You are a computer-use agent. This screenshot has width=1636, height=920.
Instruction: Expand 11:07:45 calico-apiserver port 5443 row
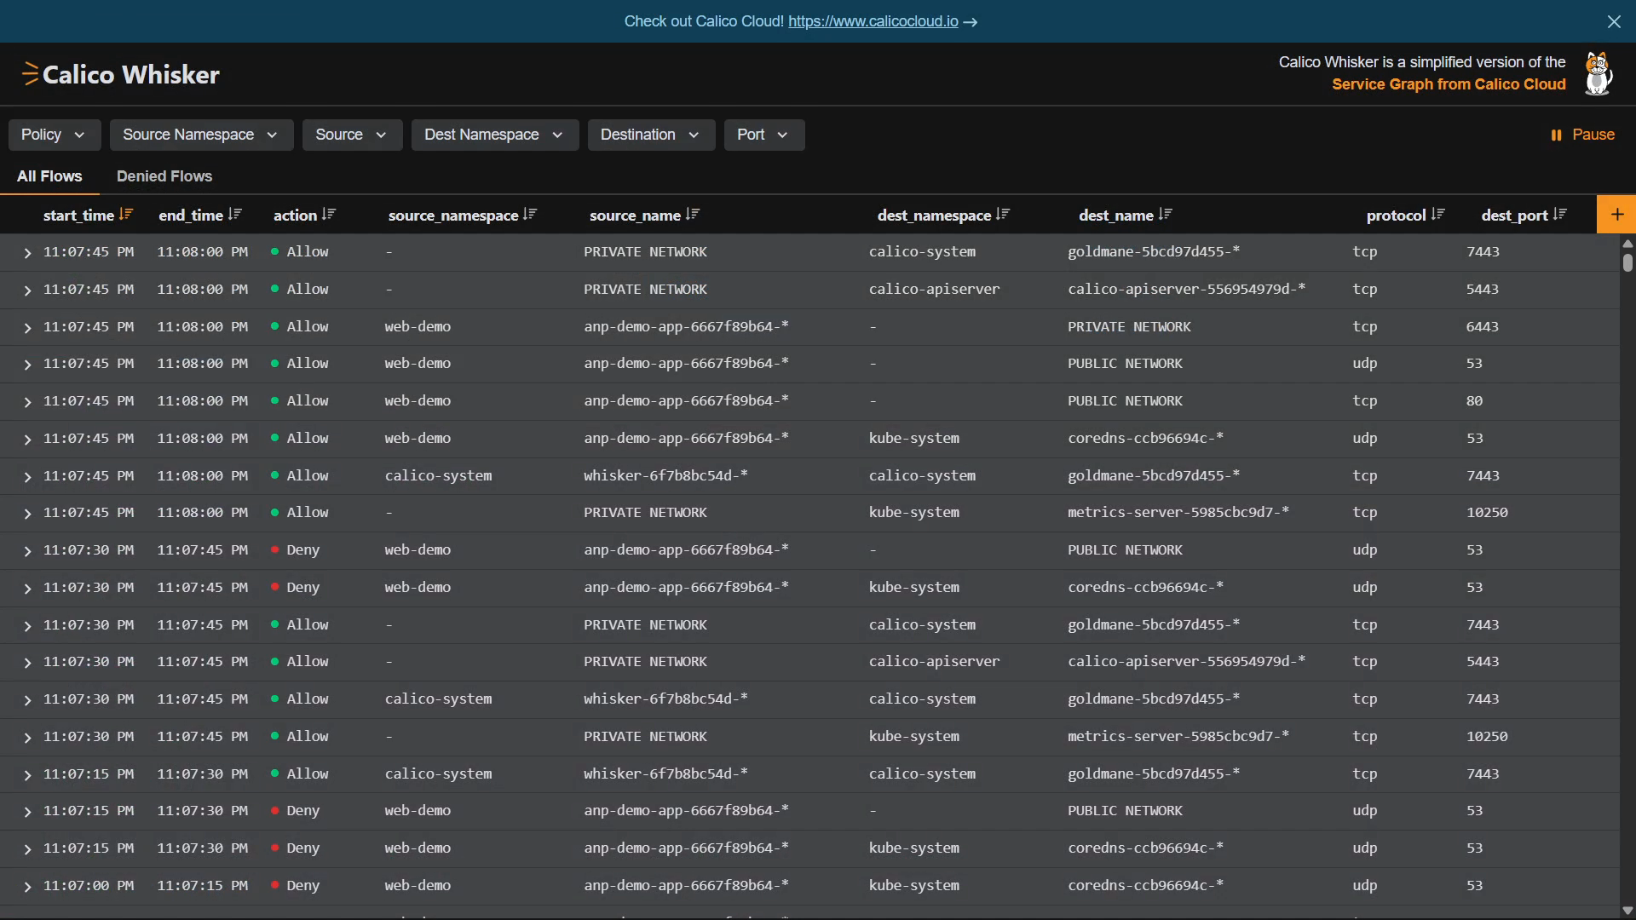pyautogui.click(x=27, y=290)
